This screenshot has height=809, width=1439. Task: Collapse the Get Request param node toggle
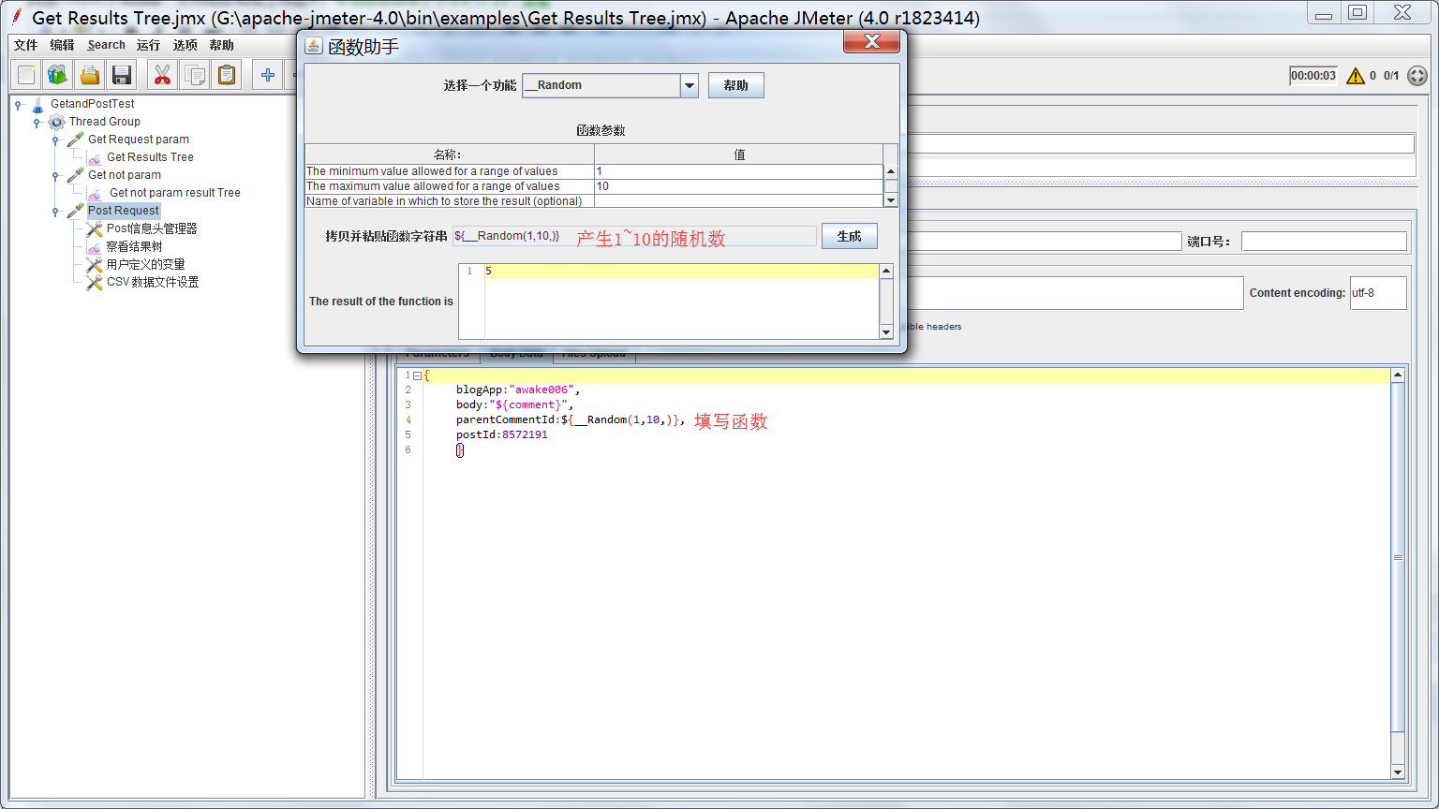click(55, 140)
